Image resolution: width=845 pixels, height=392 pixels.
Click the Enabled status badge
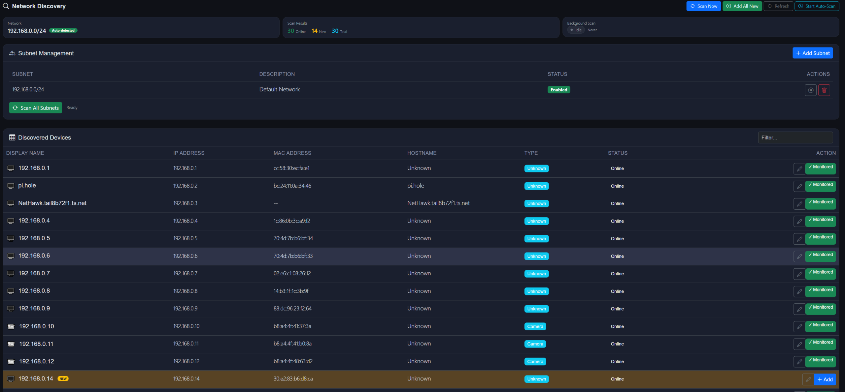[x=559, y=90]
